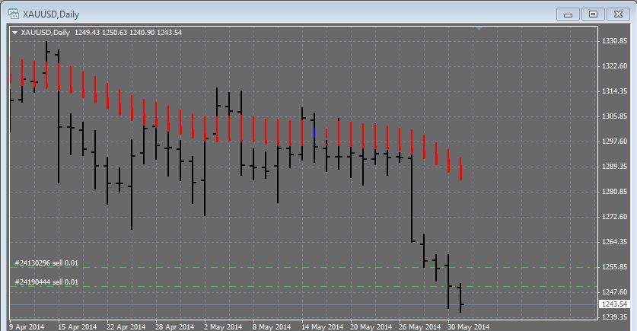Click the 8 May 2014 date label
The image size is (637, 331).
pos(272,326)
